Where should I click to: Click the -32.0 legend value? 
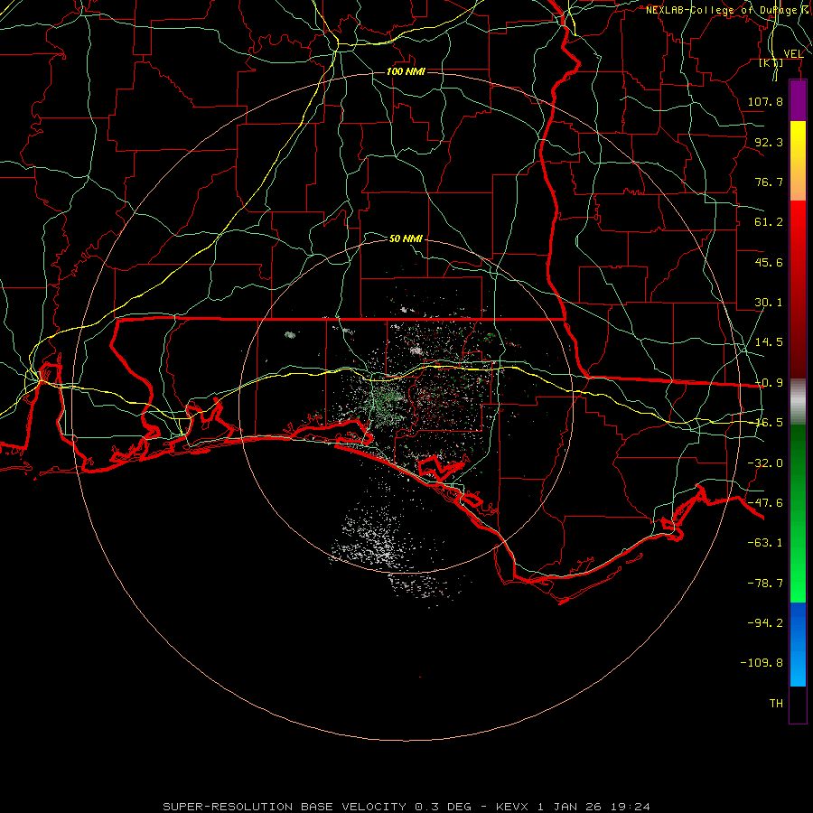click(765, 463)
